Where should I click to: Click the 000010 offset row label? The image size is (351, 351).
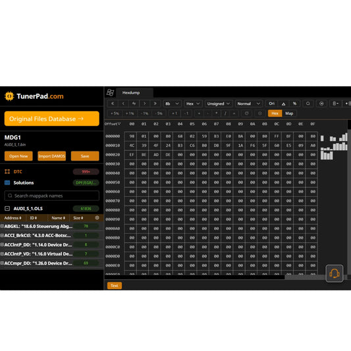(113, 146)
